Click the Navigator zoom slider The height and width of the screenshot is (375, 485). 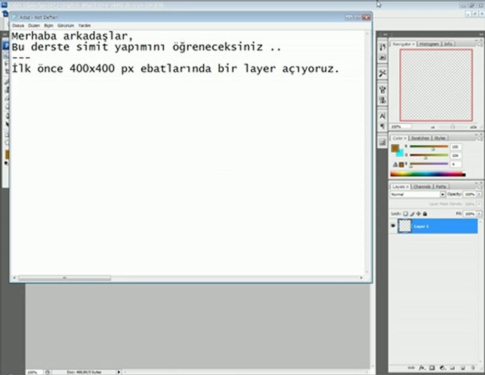[x=453, y=127]
